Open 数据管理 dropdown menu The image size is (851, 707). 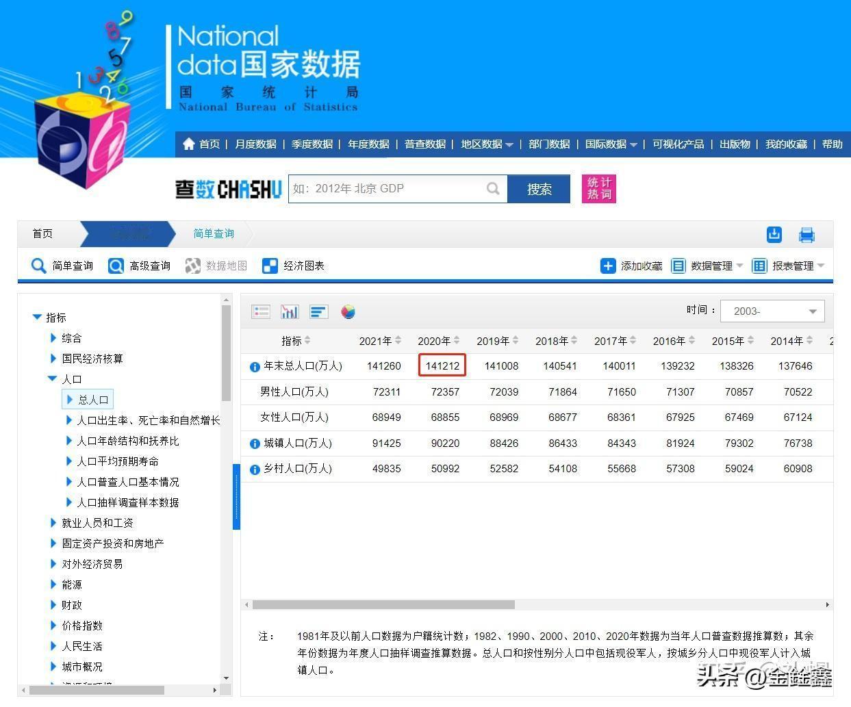[707, 266]
